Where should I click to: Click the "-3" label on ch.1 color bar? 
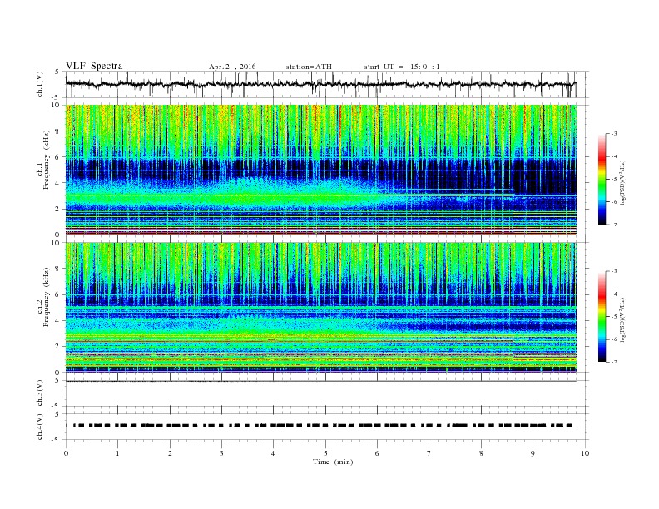click(x=614, y=134)
